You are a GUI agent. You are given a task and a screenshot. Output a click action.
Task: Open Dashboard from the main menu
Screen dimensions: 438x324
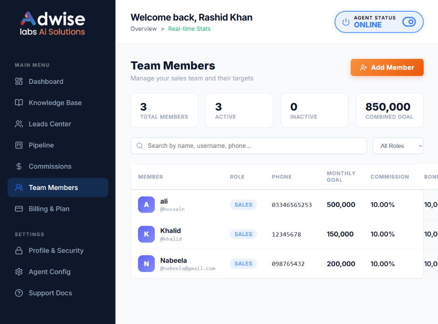[58, 81]
